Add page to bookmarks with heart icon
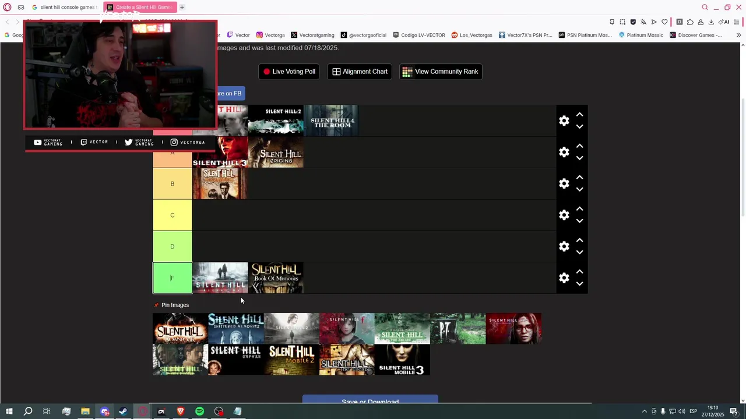746x419 pixels. 664,22
